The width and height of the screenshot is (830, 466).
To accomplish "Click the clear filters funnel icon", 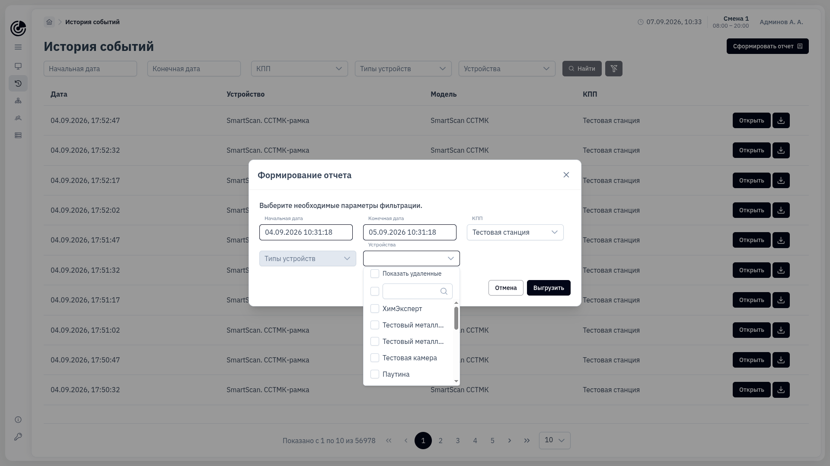I will tap(614, 69).
